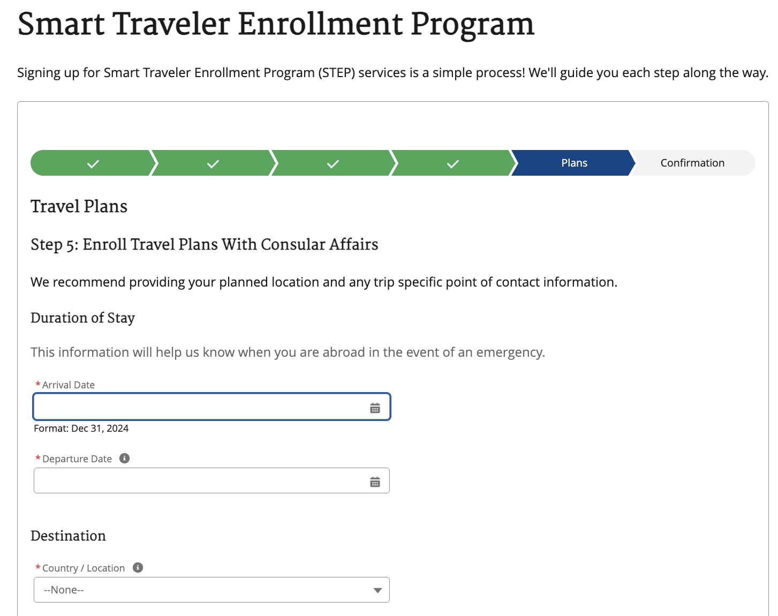The height and width of the screenshot is (616, 778).
Task: Click the red asterisk beside Arrival Date
Action: [x=37, y=385]
